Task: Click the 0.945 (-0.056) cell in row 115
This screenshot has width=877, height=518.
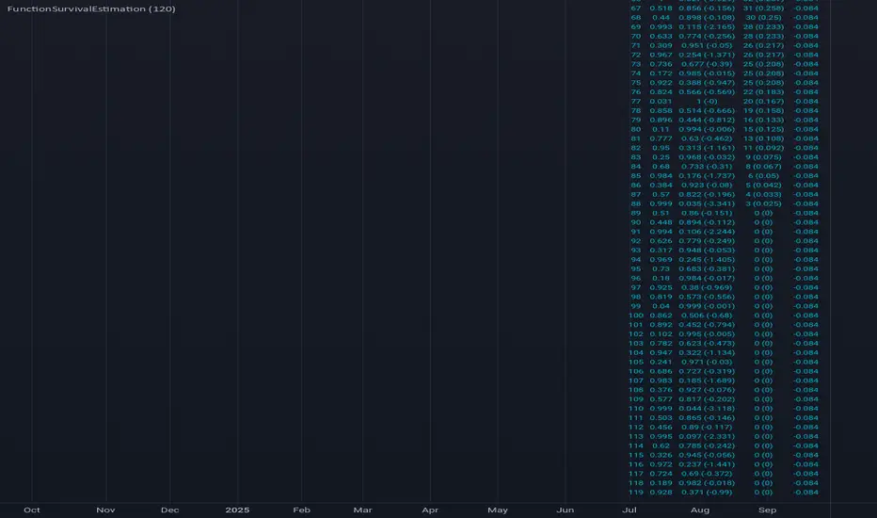Action: 707,455
